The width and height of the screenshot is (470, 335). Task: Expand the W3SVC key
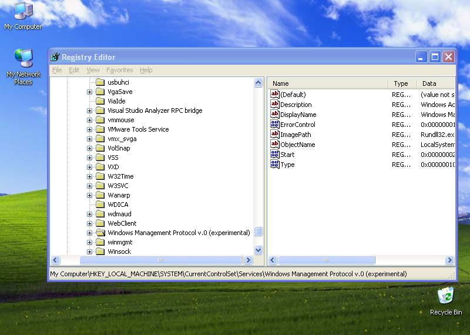89,186
